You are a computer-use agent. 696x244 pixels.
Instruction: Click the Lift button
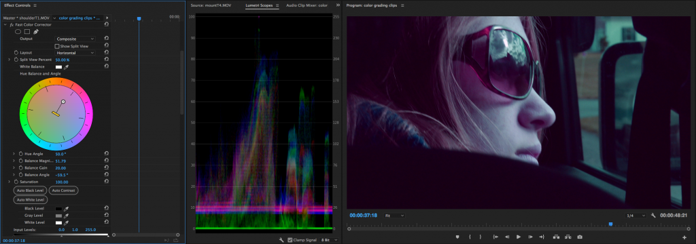[556, 237]
